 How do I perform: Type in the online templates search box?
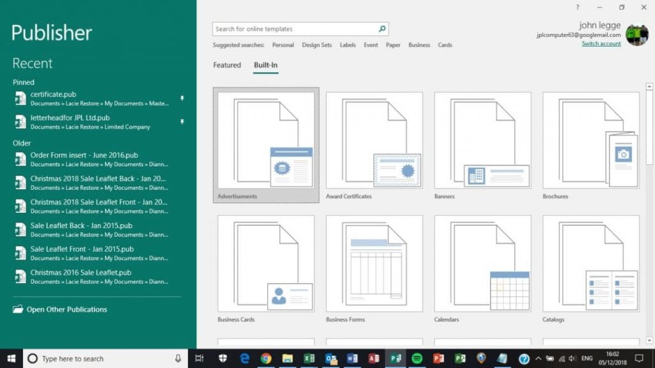294,28
